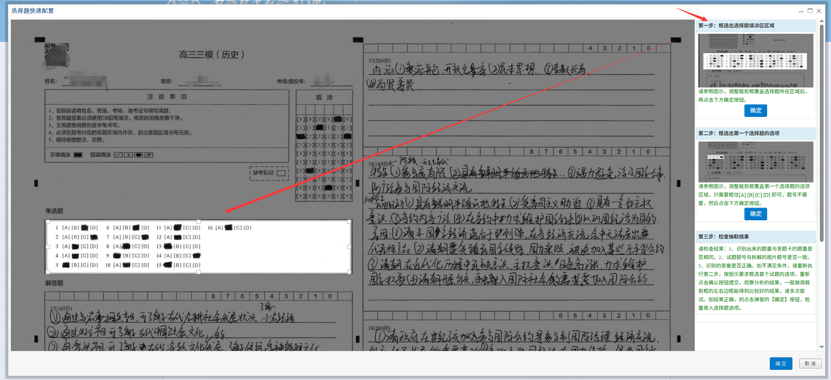This screenshot has height=380, width=831.
Task: Cancel the dialog with 取消
Action: pyautogui.click(x=810, y=363)
